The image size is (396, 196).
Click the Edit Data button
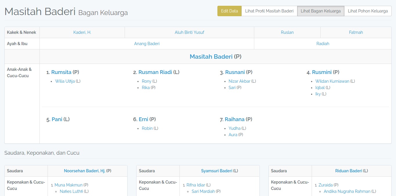[x=229, y=11]
